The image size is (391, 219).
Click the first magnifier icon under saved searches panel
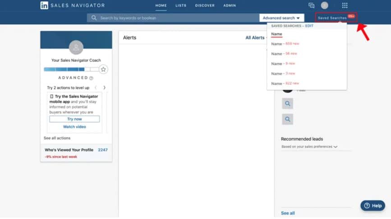tap(288, 103)
